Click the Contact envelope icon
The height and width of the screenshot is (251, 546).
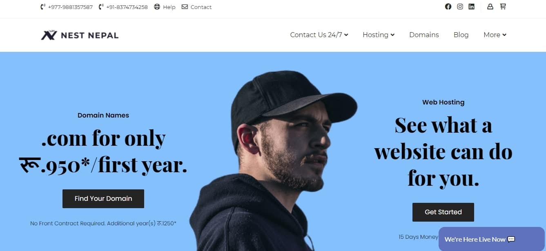tap(185, 7)
